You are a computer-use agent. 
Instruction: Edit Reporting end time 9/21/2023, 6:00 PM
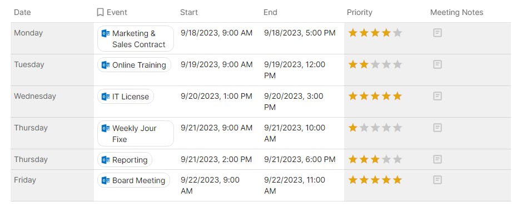click(x=300, y=159)
